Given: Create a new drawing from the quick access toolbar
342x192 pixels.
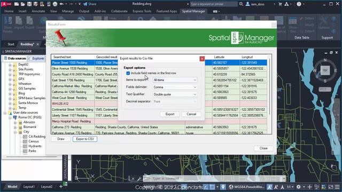Looking at the screenshot, I should tap(17, 4).
